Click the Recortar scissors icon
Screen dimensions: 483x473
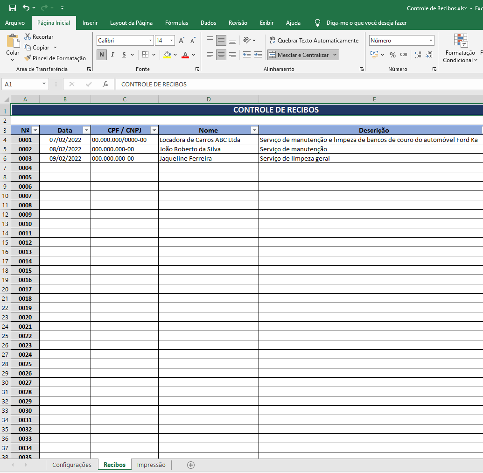pos(28,36)
